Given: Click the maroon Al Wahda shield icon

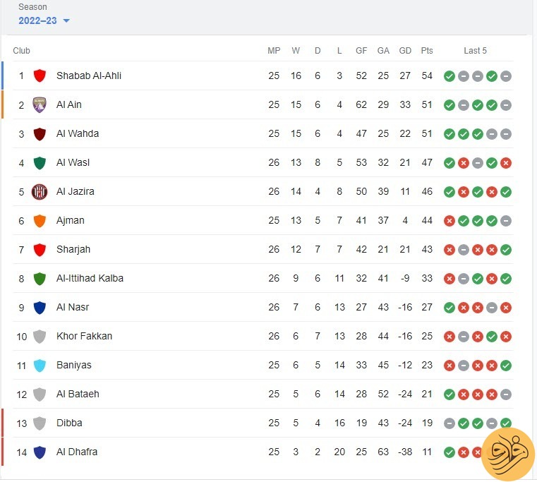Looking at the screenshot, I should pyautogui.click(x=40, y=133).
